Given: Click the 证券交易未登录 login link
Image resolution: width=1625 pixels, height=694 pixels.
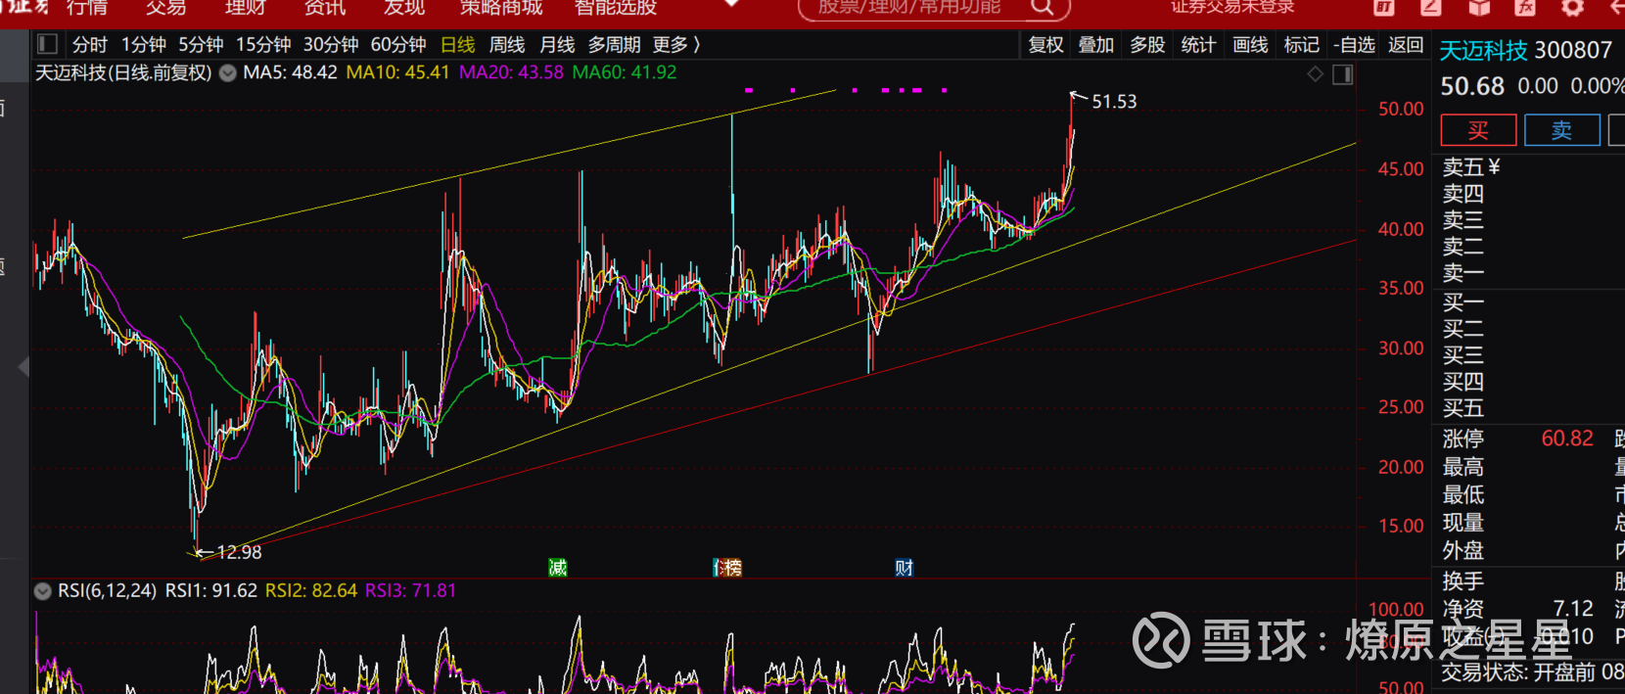Looking at the screenshot, I should click(1232, 8).
